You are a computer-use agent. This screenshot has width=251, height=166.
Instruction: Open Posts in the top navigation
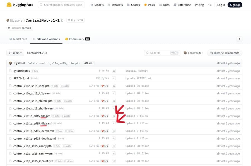click(149, 5)
